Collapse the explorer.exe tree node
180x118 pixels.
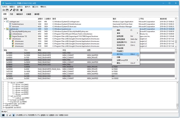pyautogui.click(x=4, y=29)
